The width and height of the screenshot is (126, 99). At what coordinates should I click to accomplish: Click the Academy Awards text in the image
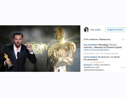pyautogui.click(x=37, y=48)
